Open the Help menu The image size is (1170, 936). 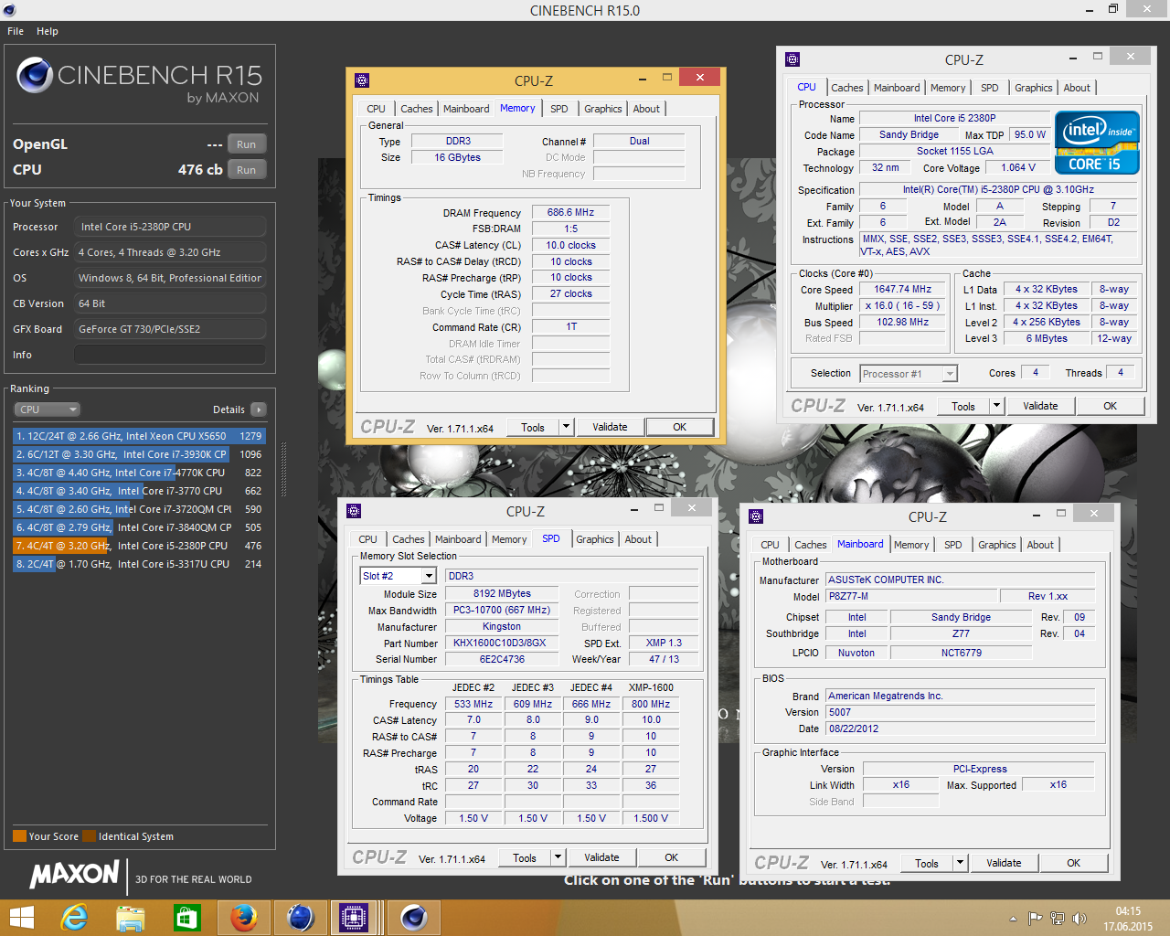[48, 31]
